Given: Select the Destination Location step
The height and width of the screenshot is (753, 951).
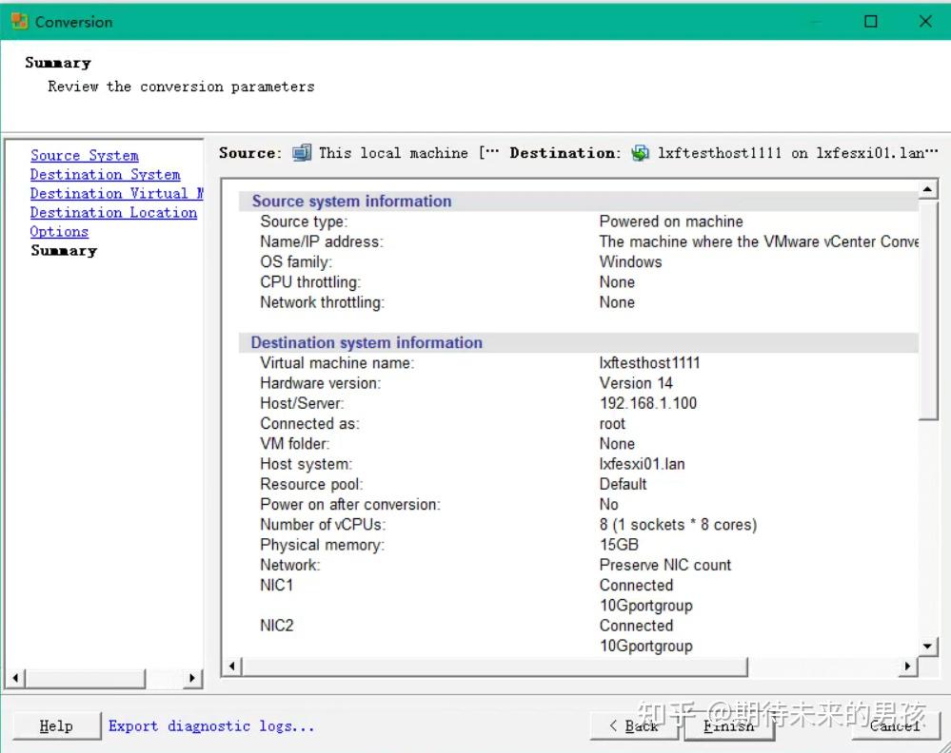Looking at the screenshot, I should point(113,212).
